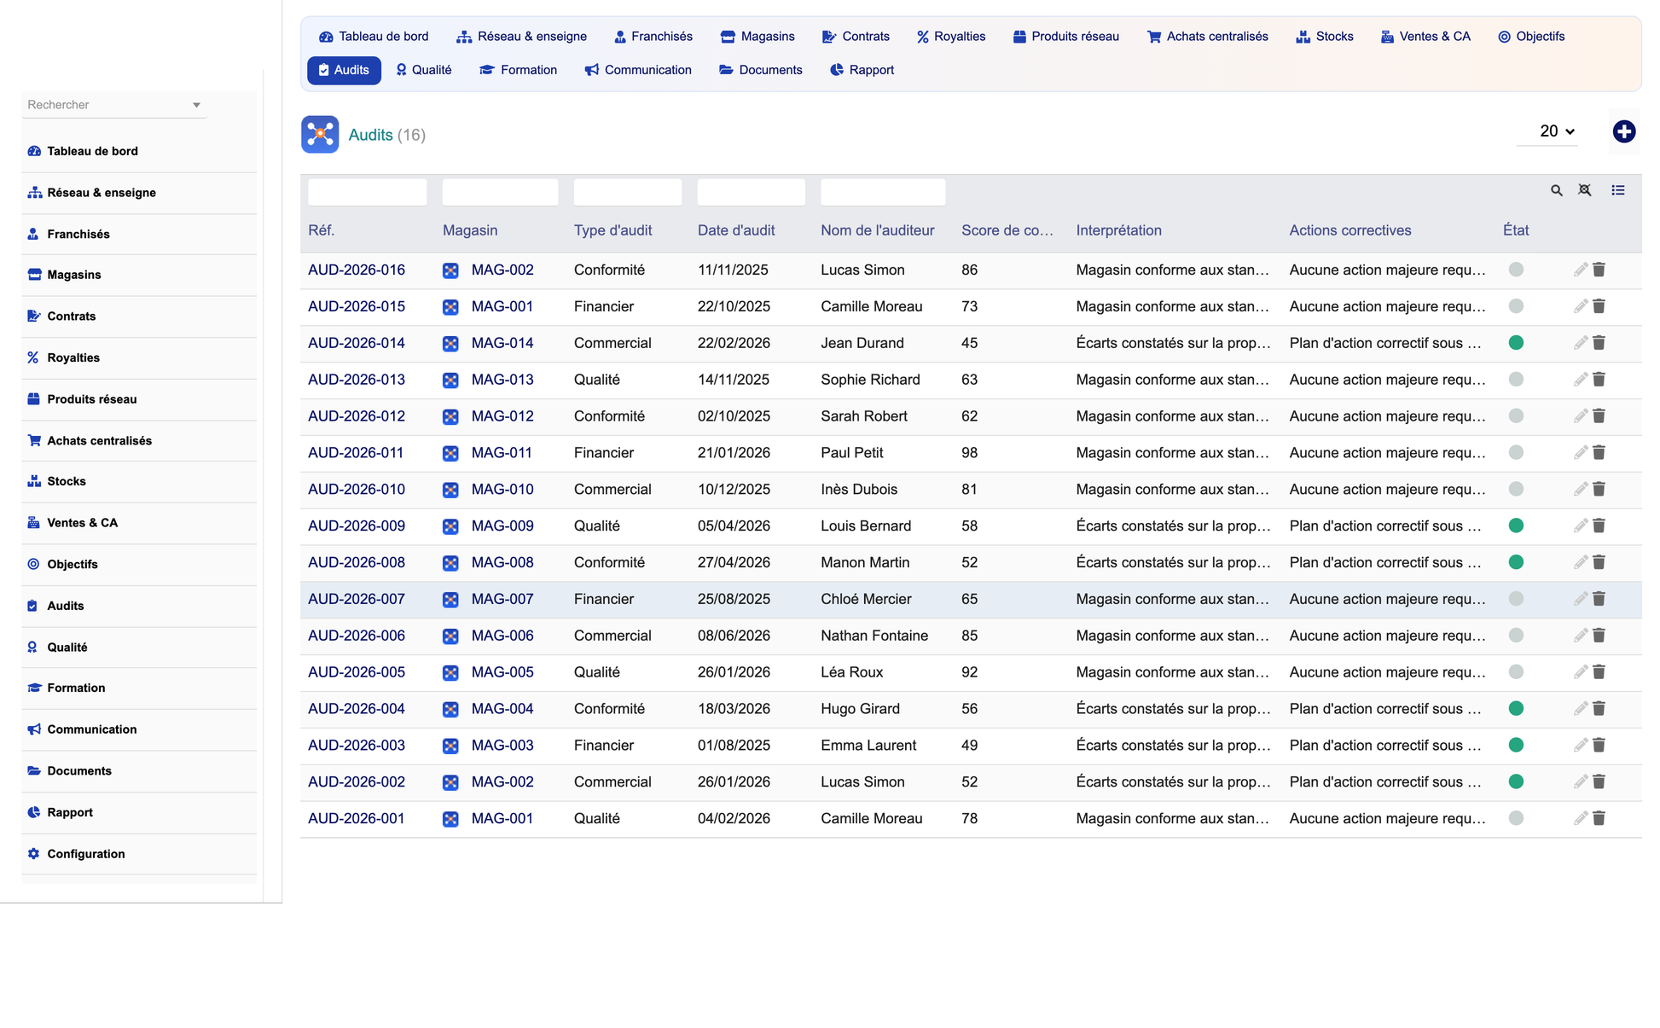Open audit link AUD-2026-005
The image size is (1660, 1028).
357,672
